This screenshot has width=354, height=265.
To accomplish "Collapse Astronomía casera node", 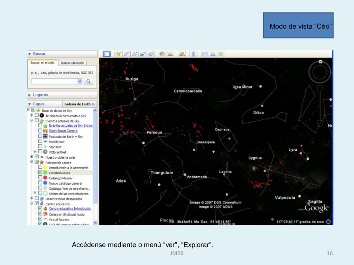I will click(31, 162).
